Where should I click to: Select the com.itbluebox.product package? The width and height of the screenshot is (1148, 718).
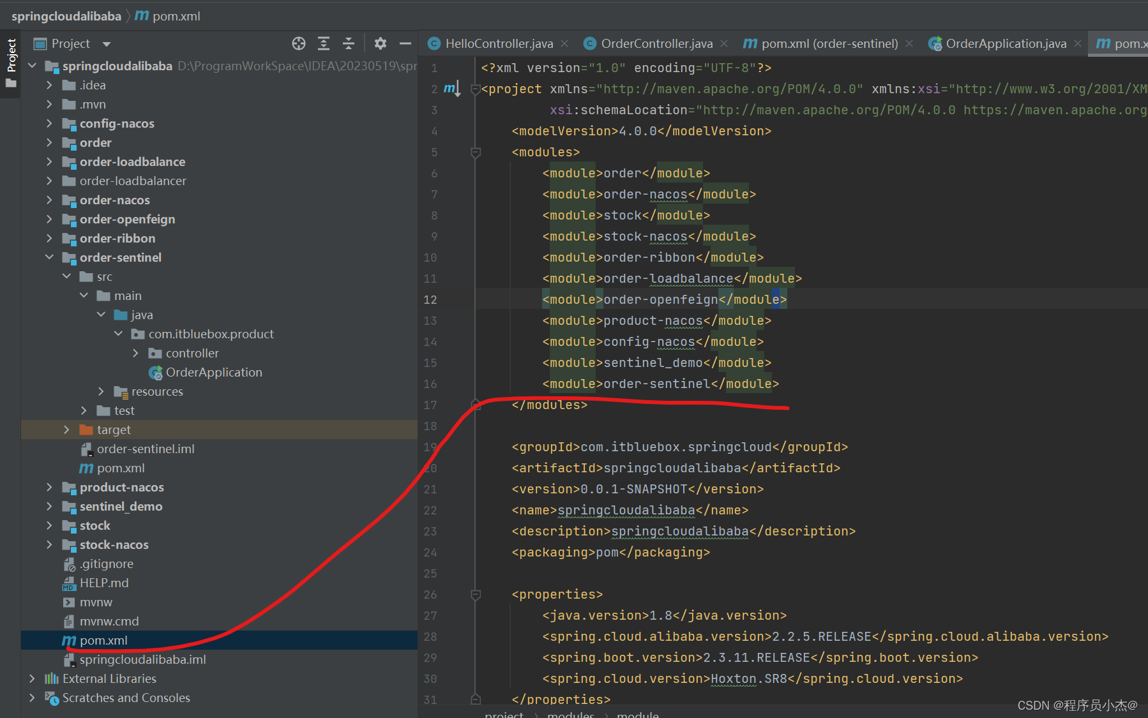point(211,334)
